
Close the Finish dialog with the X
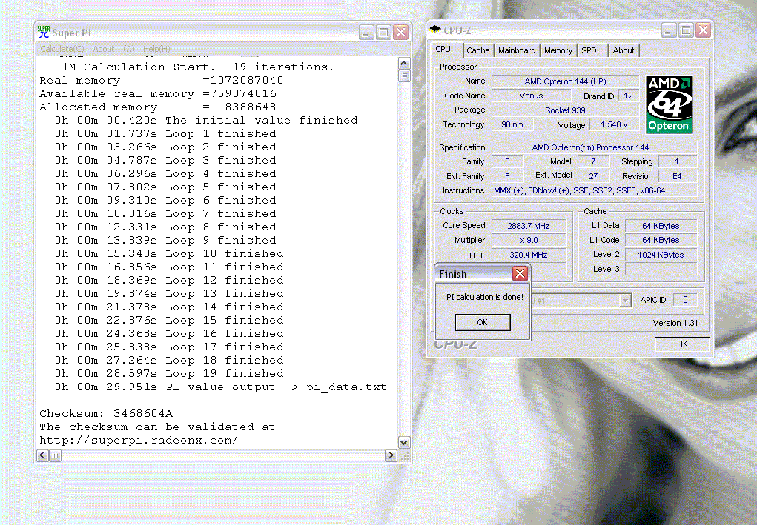coord(520,274)
